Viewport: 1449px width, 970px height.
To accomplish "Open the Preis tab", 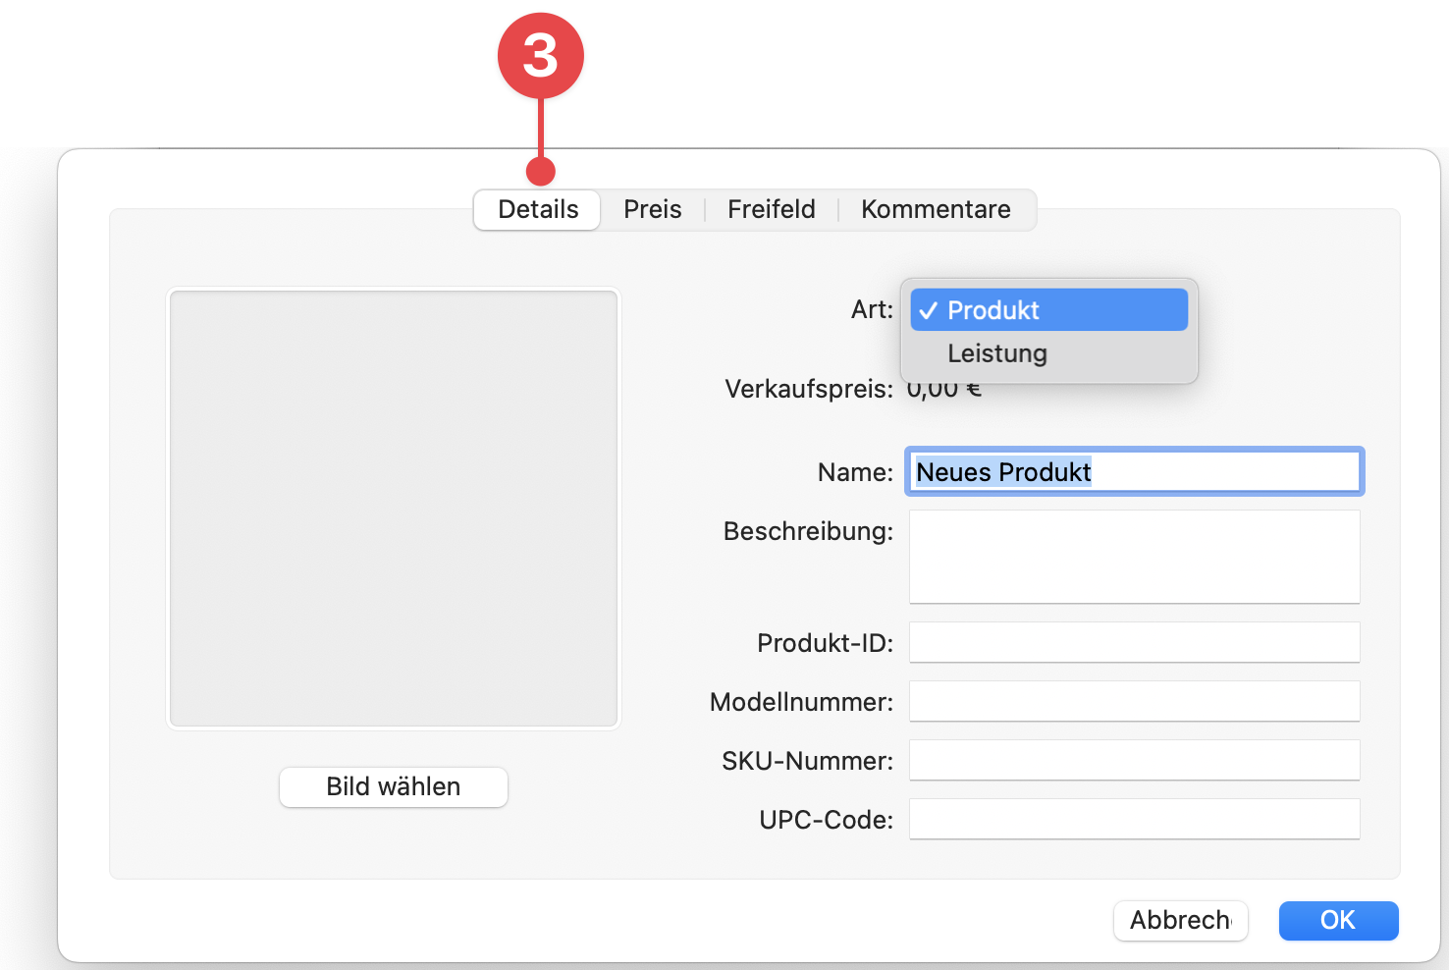I will pos(651,209).
